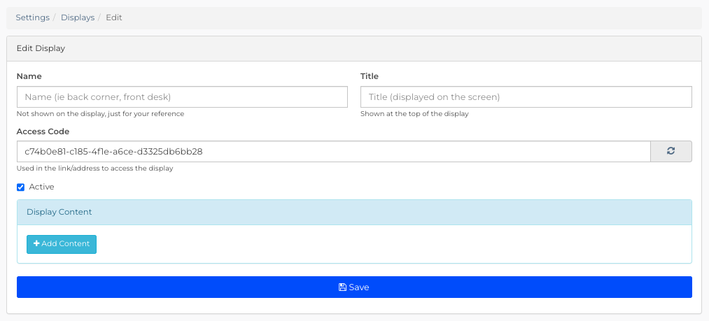Click the Title field label
The image size is (709, 321).
(x=370, y=76)
